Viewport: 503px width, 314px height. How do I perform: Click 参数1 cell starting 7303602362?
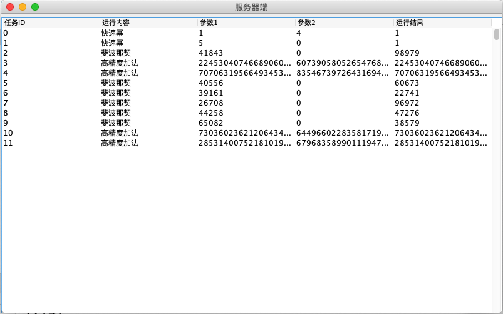tap(245, 133)
